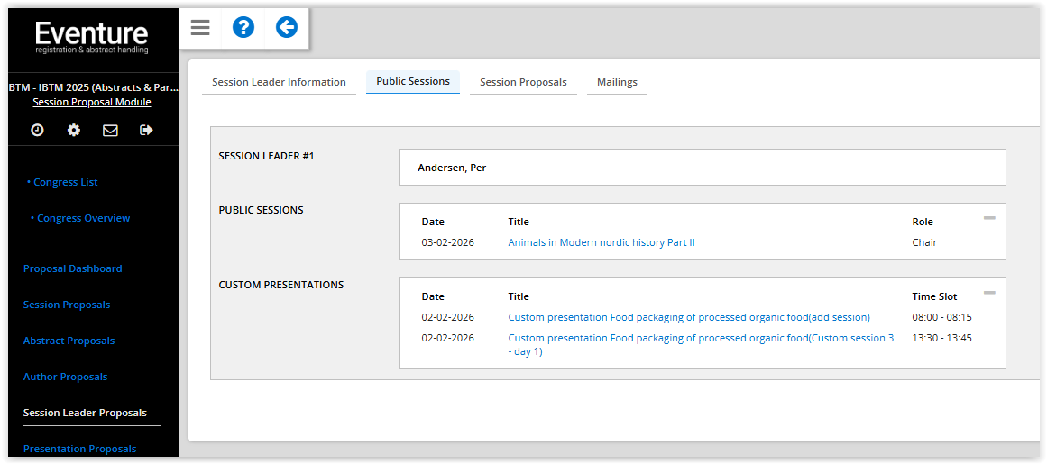This screenshot has height=464, width=1047.
Task: Click the Role column header
Action: [923, 222]
